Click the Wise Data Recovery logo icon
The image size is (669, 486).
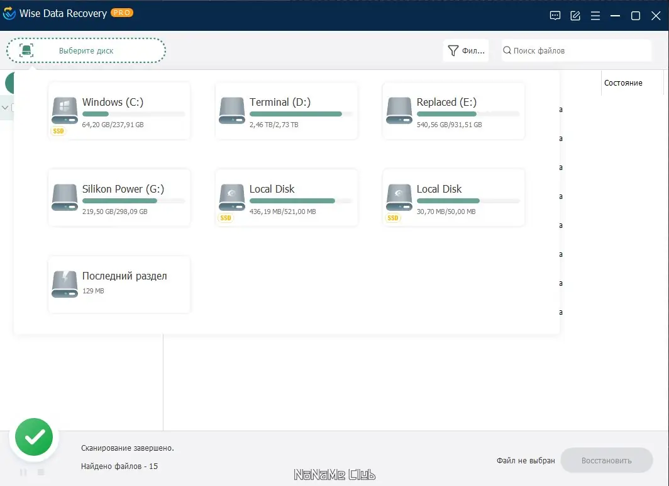(x=9, y=14)
